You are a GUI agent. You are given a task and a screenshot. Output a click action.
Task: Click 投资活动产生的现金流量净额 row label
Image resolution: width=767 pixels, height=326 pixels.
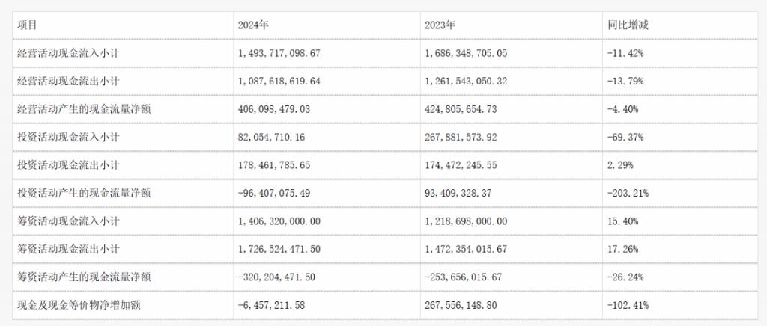click(x=84, y=193)
